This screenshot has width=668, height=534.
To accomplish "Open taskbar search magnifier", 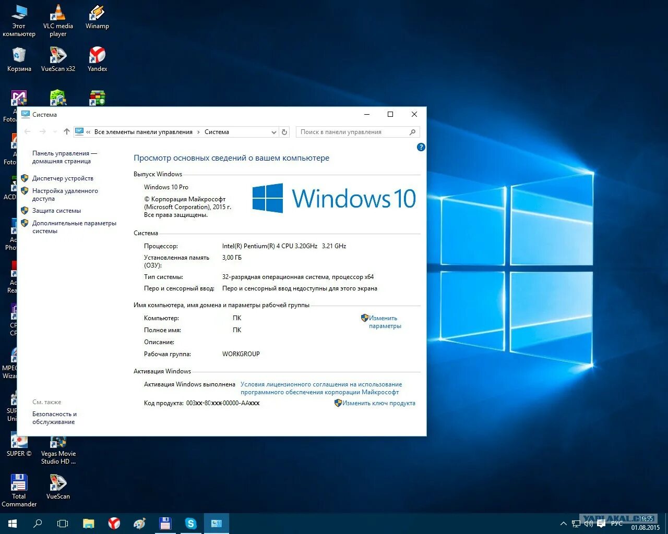I will 38,523.
